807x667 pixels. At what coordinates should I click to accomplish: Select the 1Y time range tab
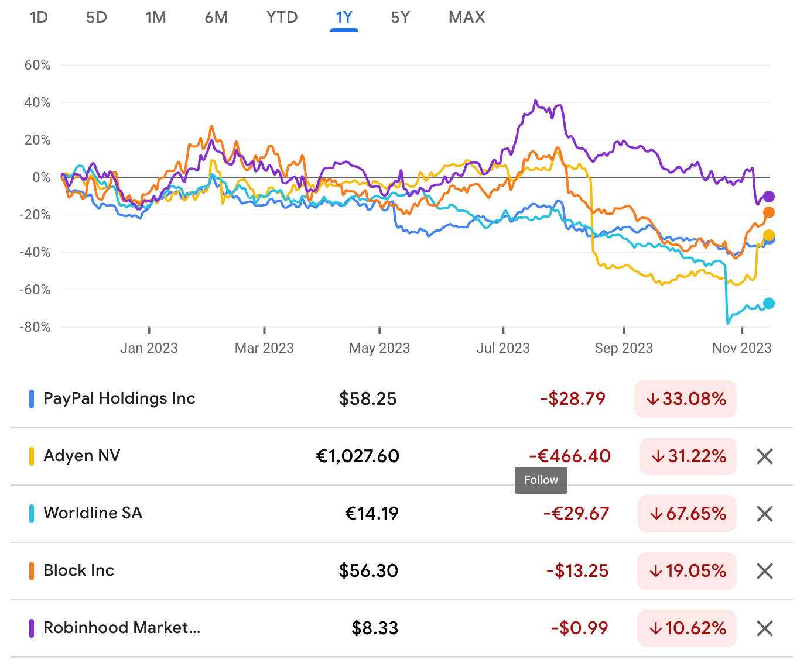pyautogui.click(x=344, y=18)
